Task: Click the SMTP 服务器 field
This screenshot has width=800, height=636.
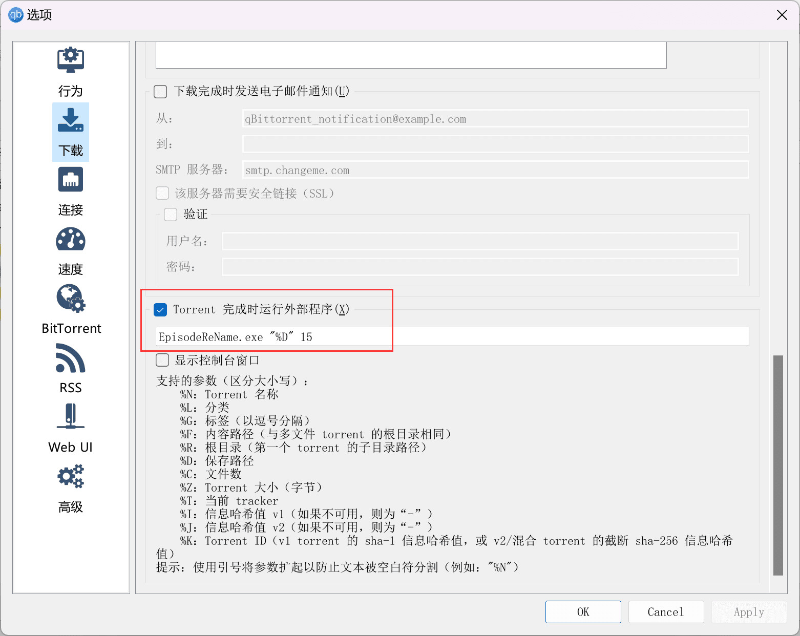Action: coord(496,170)
